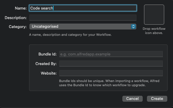
Task: Click the 'Bundle Ids should be unique' note
Action: point(109,83)
